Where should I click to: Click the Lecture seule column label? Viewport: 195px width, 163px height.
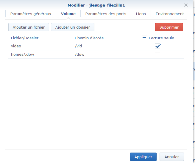[x=161, y=38]
